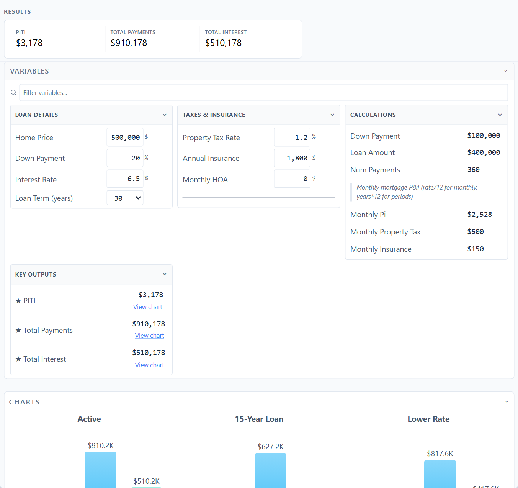The width and height of the screenshot is (518, 488).
Task: Edit the Home Price field
Action: [x=125, y=137]
